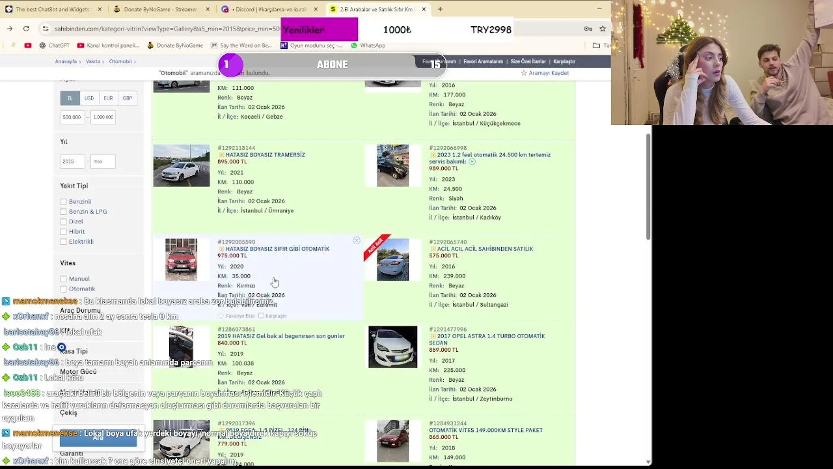Open listing ACİL ACİL ACİL SAHİBİNDEN SATILIK
The width and height of the screenshot is (833, 469).
point(485,249)
